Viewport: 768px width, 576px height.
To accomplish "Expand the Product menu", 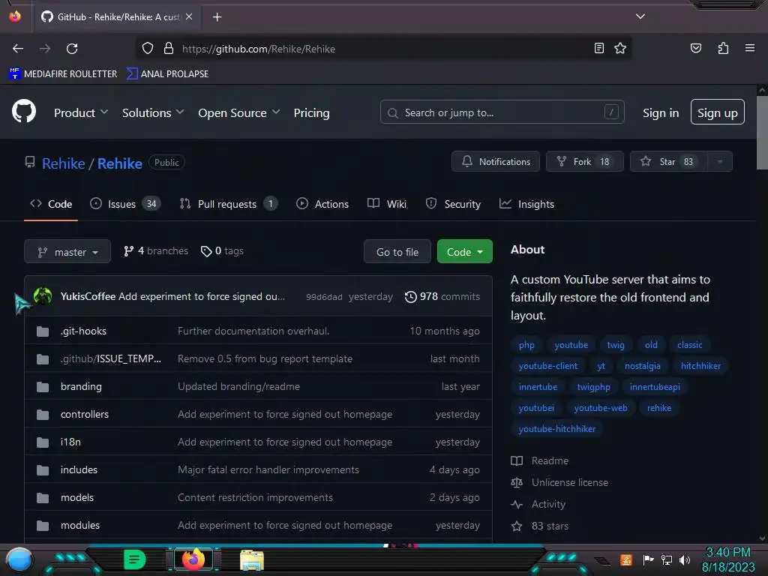I will click(x=81, y=112).
